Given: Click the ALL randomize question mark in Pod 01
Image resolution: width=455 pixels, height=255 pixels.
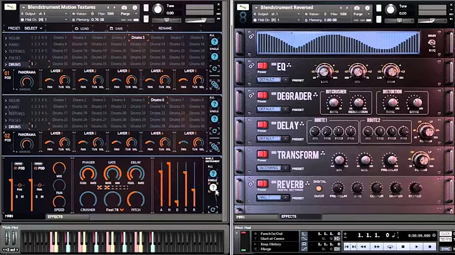Looking at the screenshot, I should [214, 42].
